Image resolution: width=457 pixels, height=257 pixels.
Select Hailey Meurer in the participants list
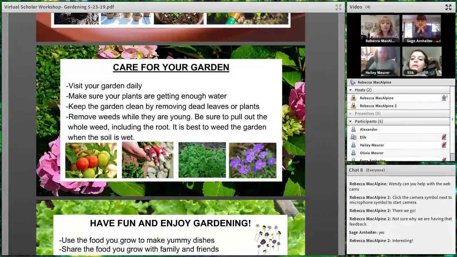pyautogui.click(x=399, y=145)
